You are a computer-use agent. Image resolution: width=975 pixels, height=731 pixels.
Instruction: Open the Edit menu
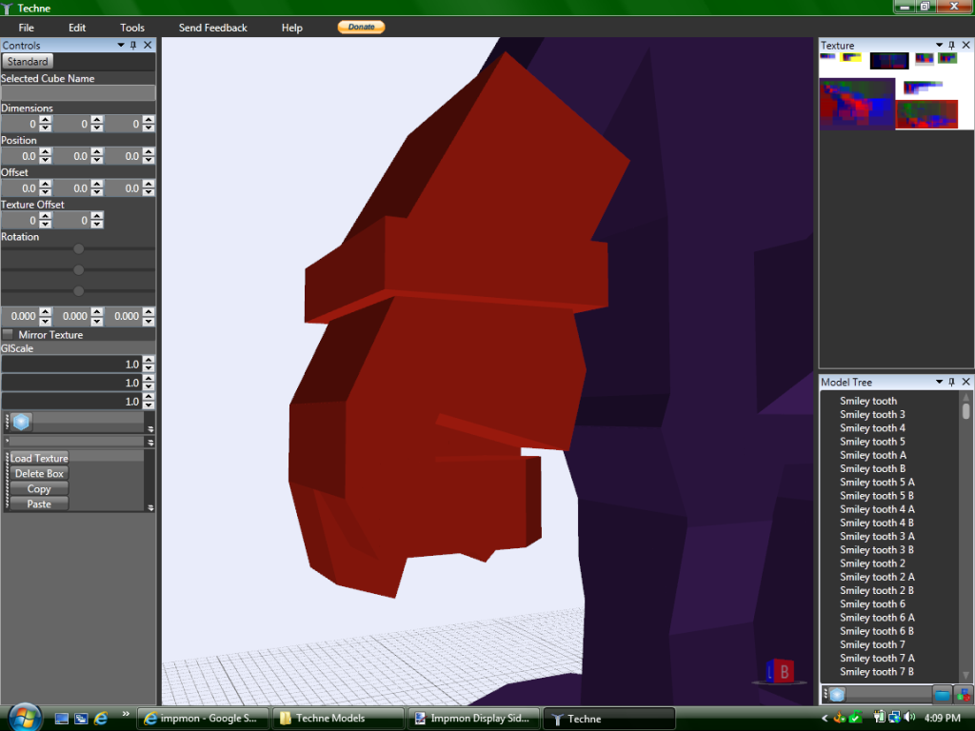click(77, 28)
